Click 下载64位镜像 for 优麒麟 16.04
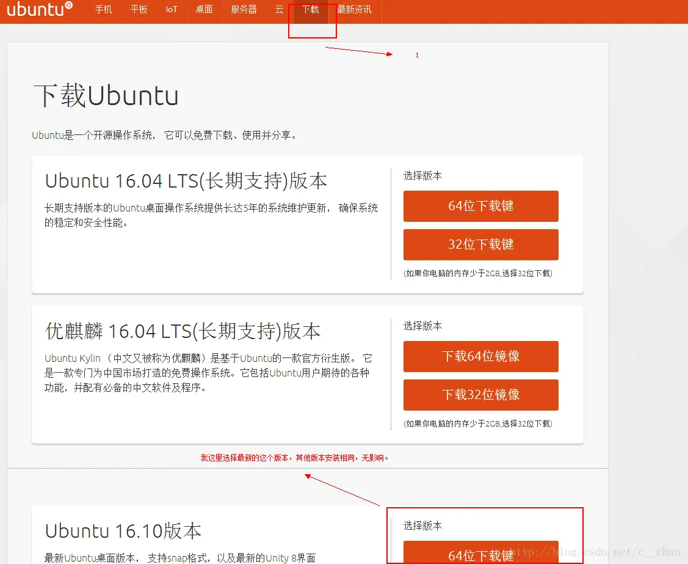This screenshot has width=688, height=564. [481, 356]
